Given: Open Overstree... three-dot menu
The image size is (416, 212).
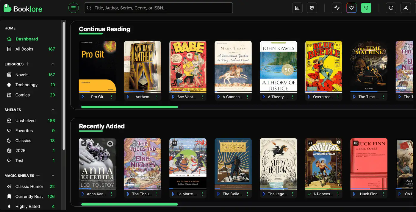Looking at the screenshot, I should pos(338,97).
